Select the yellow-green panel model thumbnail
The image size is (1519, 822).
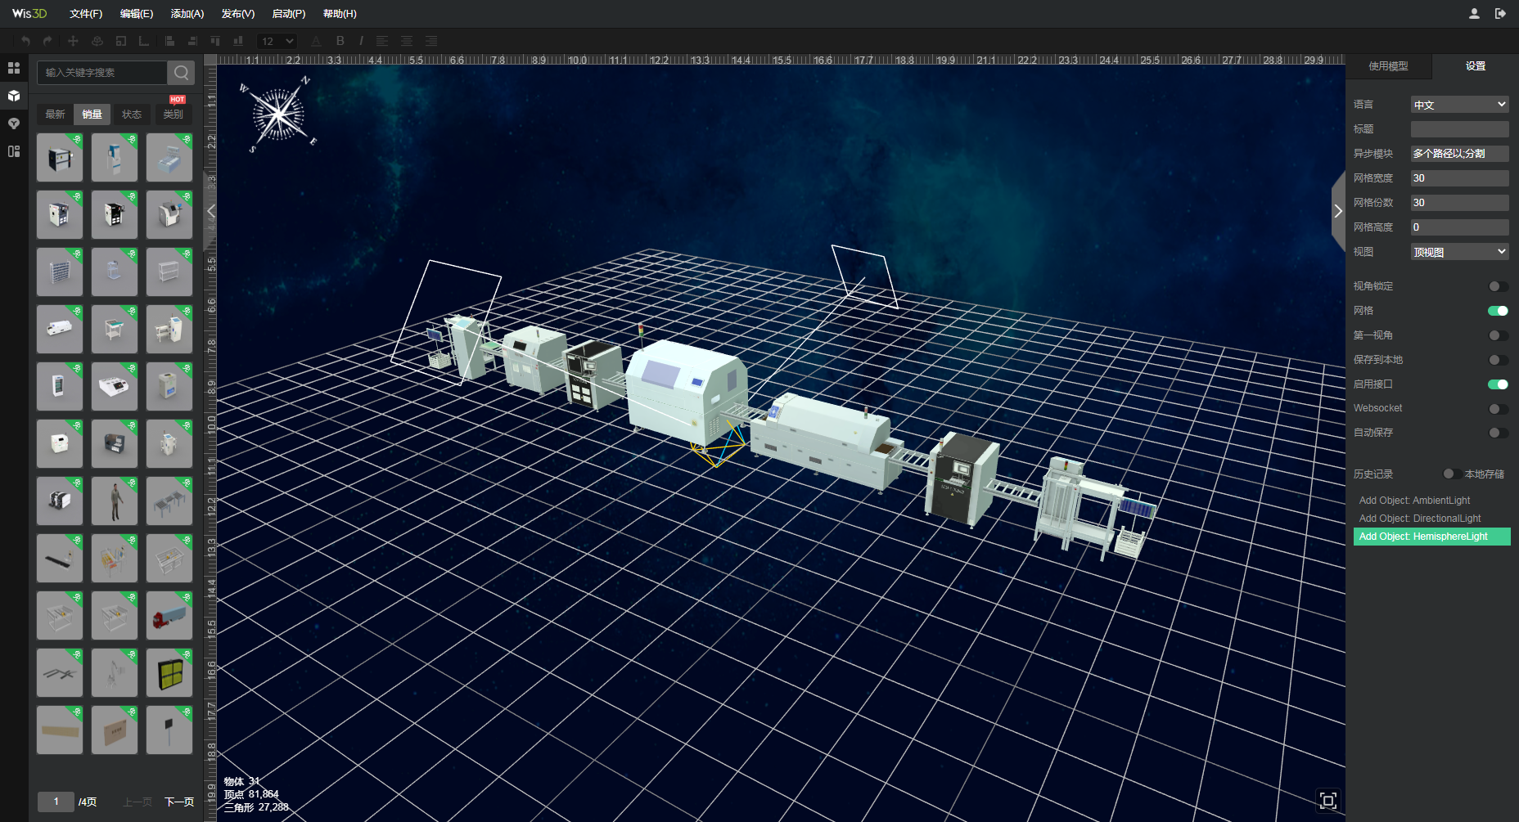point(169,672)
